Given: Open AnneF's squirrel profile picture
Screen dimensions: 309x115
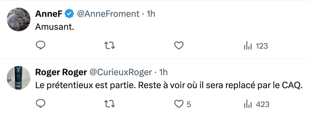Looking at the screenshot, I should coord(19,19).
